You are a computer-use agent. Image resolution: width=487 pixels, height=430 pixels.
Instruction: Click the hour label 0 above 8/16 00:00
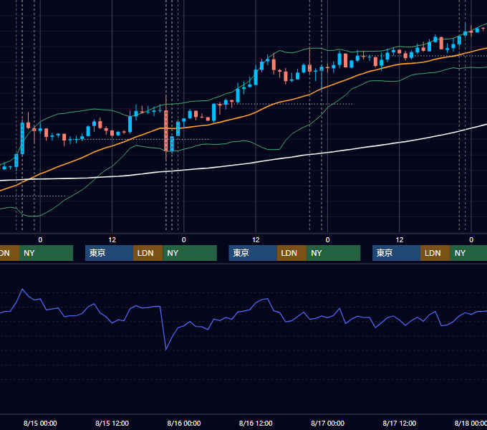tap(184, 240)
